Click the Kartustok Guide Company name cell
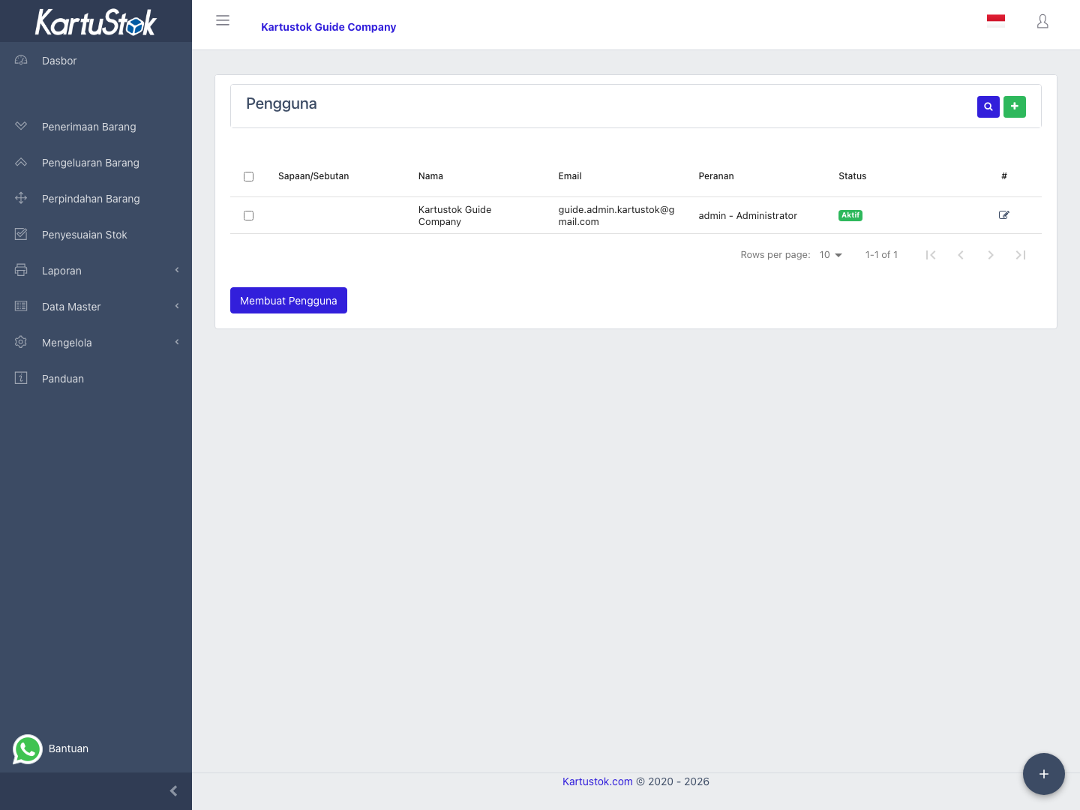1080x810 pixels. click(455, 215)
